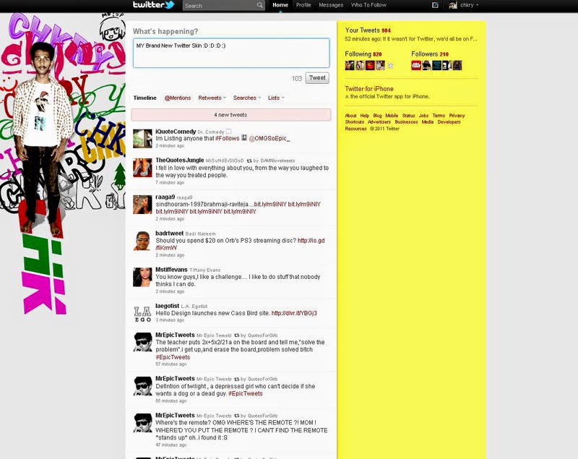Click retweet icon on TheQuotesJungle tweet

(249, 160)
